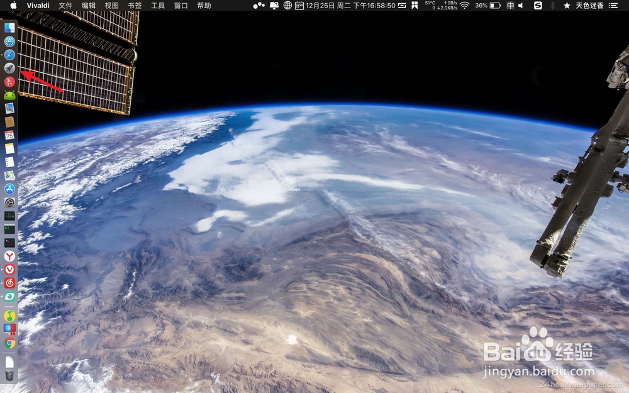The width and height of the screenshot is (629, 393).
Task: Open the 视图 menu
Action: click(111, 6)
